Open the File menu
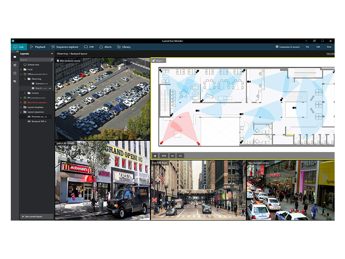Screen dimensions: 345x259 click(307, 47)
